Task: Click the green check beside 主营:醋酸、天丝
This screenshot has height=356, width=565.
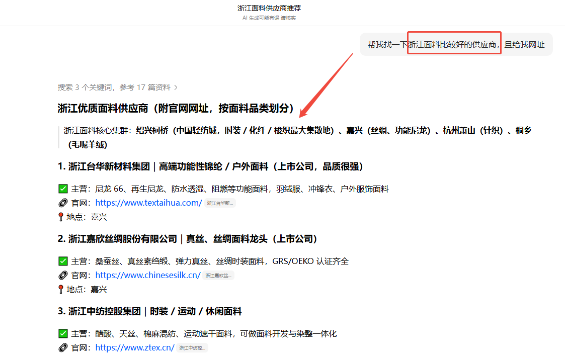Action: [x=63, y=334]
